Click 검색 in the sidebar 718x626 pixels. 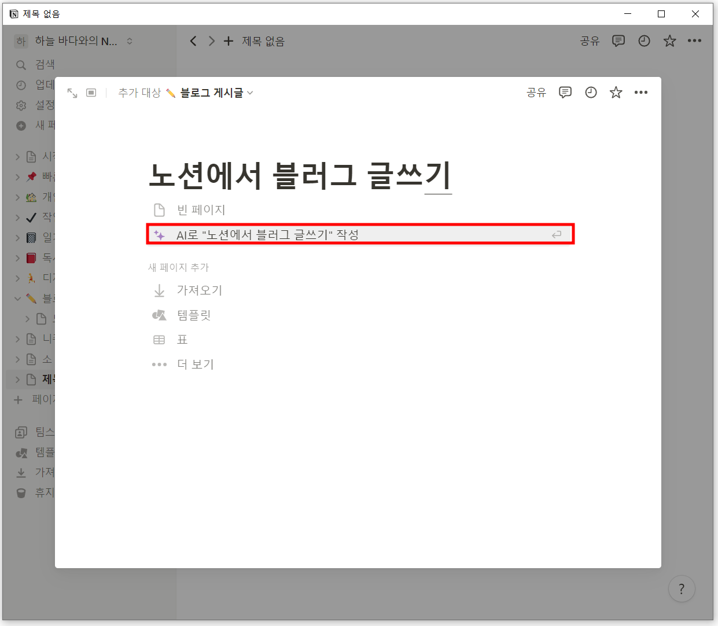pos(45,65)
